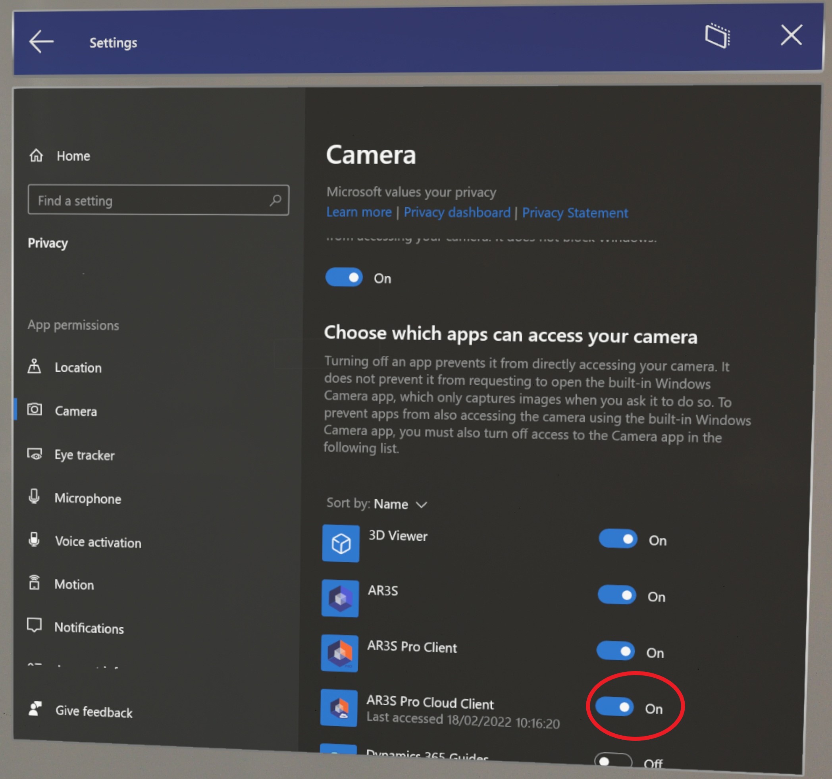Click the AR3S Pro Cloud Client app icon
The image size is (832, 779).
[x=339, y=708]
